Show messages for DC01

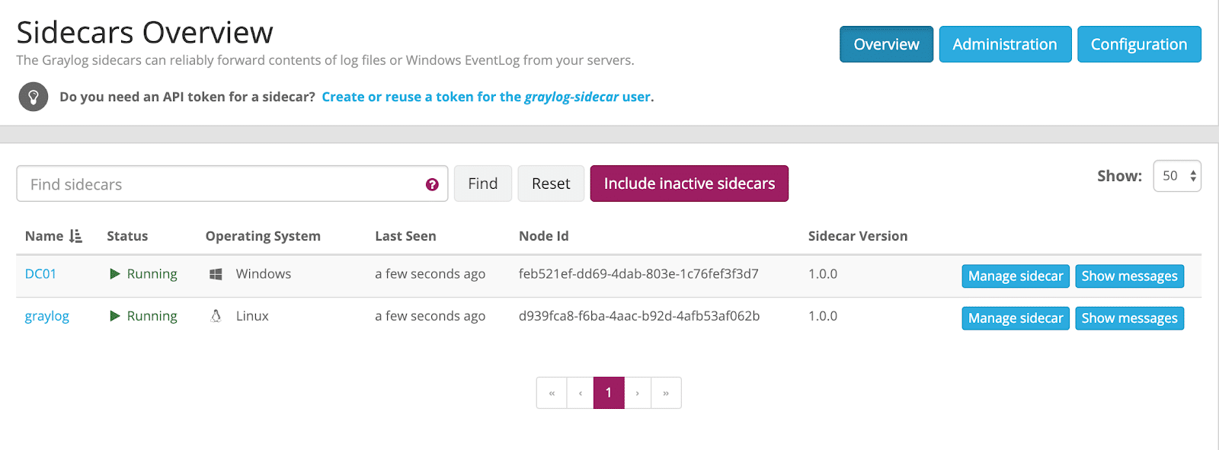click(x=1129, y=276)
